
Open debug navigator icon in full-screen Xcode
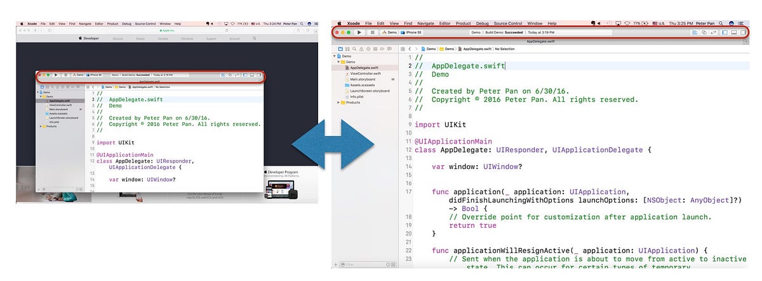click(375, 49)
